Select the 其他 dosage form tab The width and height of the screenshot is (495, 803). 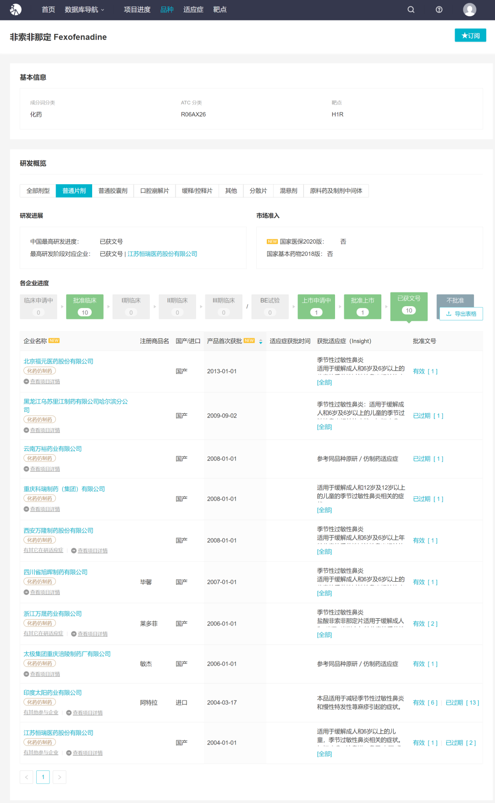click(231, 191)
